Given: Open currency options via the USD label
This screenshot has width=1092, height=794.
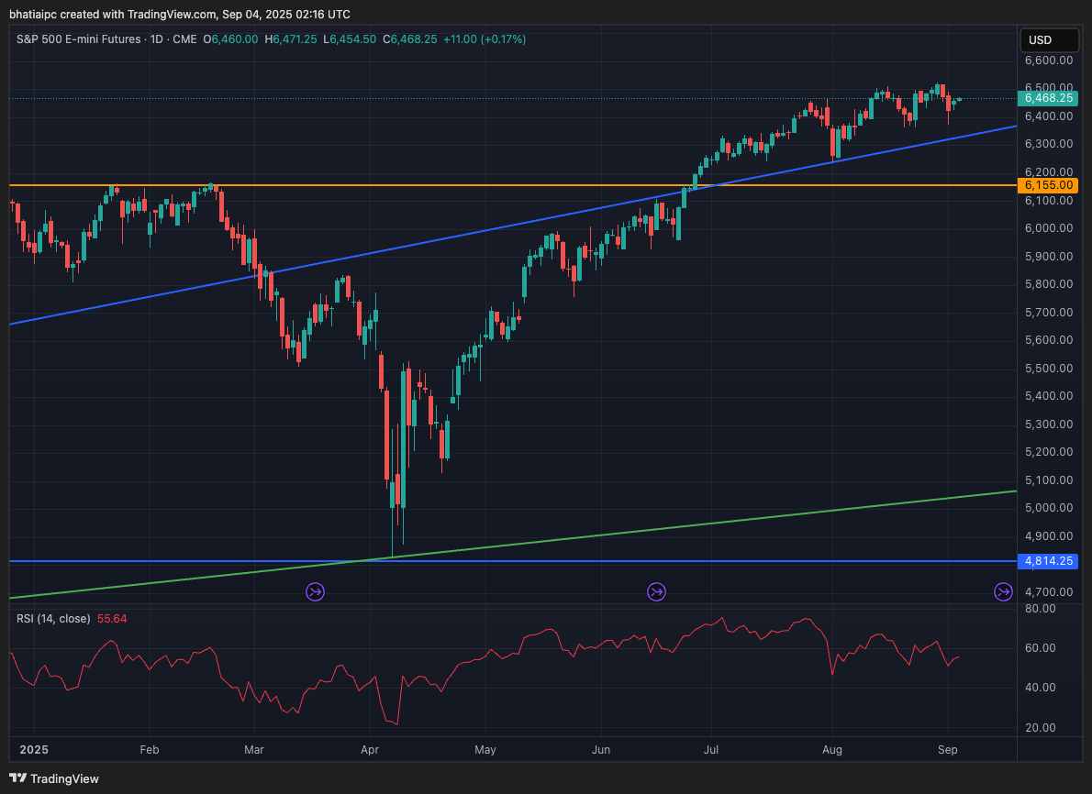Looking at the screenshot, I should [1048, 39].
